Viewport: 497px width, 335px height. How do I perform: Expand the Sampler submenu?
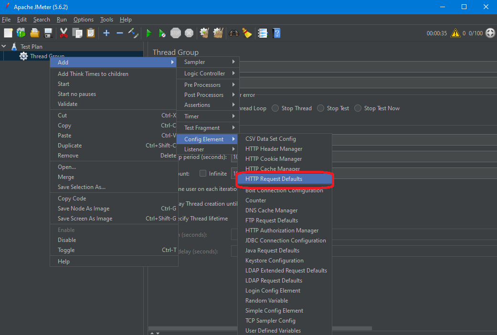coord(208,62)
